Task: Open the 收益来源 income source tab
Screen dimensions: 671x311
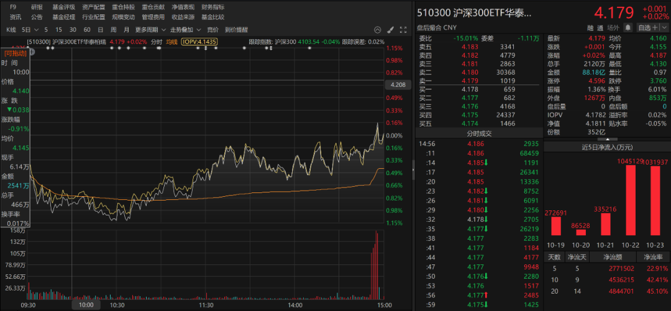Action: [183, 17]
